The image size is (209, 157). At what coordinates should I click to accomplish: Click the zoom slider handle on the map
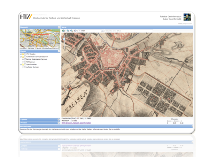(64, 39)
